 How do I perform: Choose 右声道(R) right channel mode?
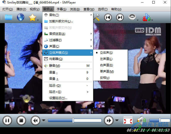[106, 65]
